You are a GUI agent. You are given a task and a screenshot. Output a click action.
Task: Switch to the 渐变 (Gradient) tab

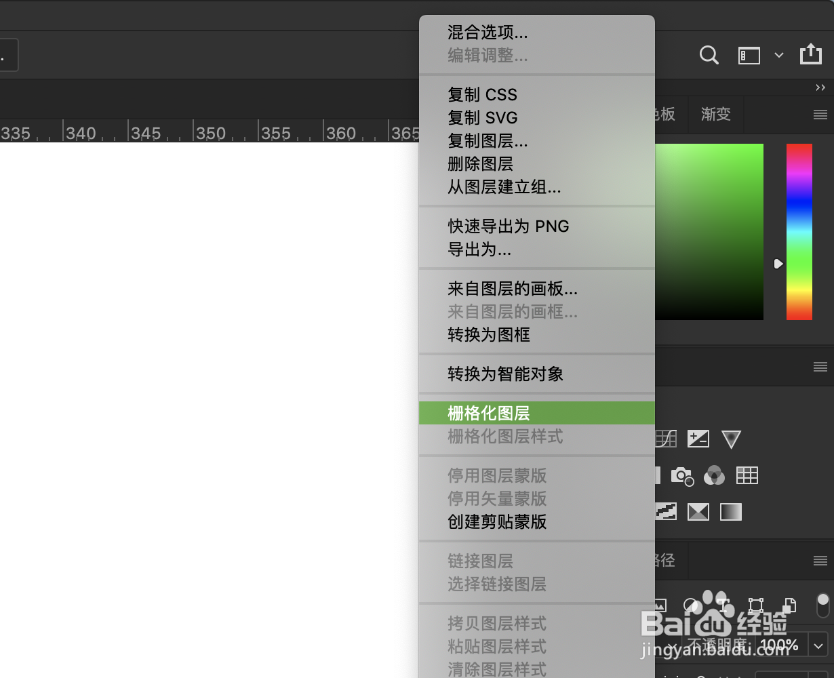[x=715, y=114]
